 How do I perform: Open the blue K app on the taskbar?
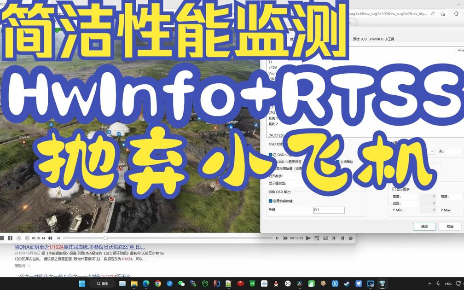coord(335,284)
